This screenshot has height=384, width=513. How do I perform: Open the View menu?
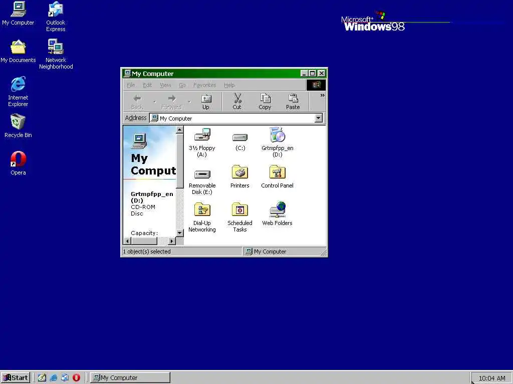pos(165,85)
